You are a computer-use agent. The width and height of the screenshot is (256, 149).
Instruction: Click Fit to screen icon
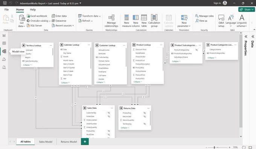point(250,147)
